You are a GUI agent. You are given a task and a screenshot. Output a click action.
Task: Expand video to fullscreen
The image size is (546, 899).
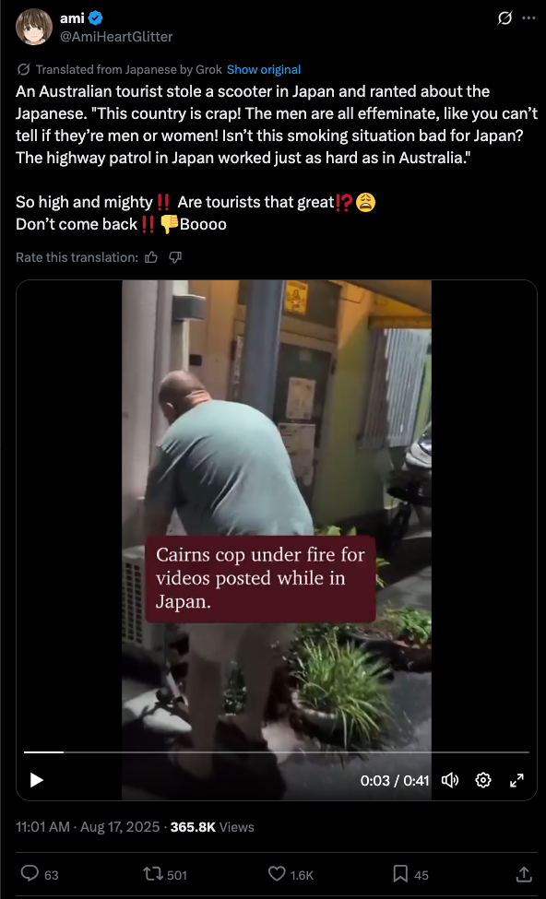(x=516, y=780)
